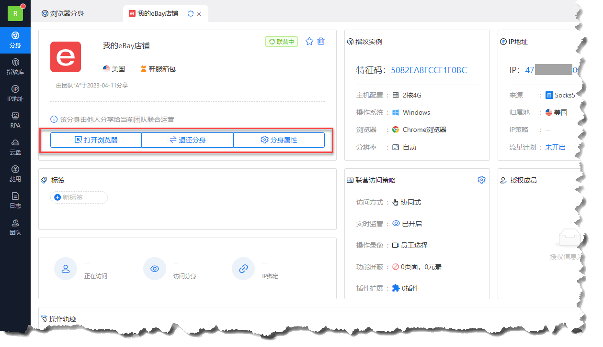
Task: Click the 美国 flag in IP地址 panel
Action: (x=549, y=112)
